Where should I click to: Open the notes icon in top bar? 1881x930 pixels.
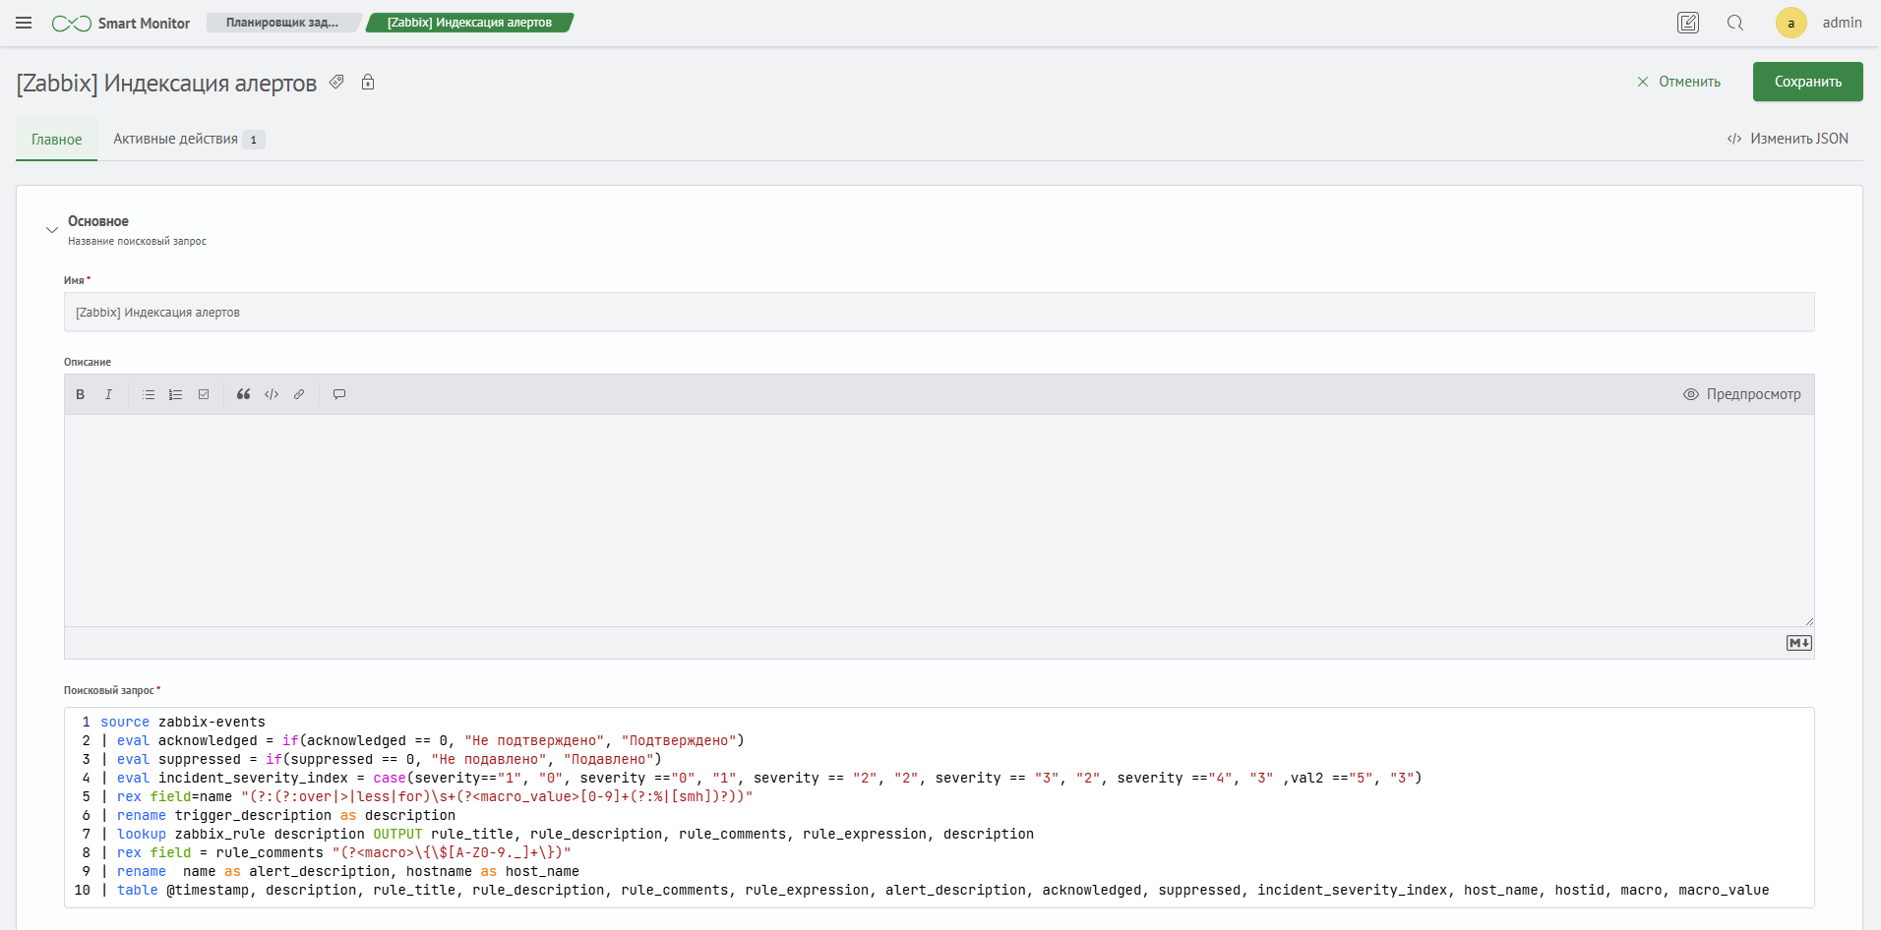click(1688, 23)
